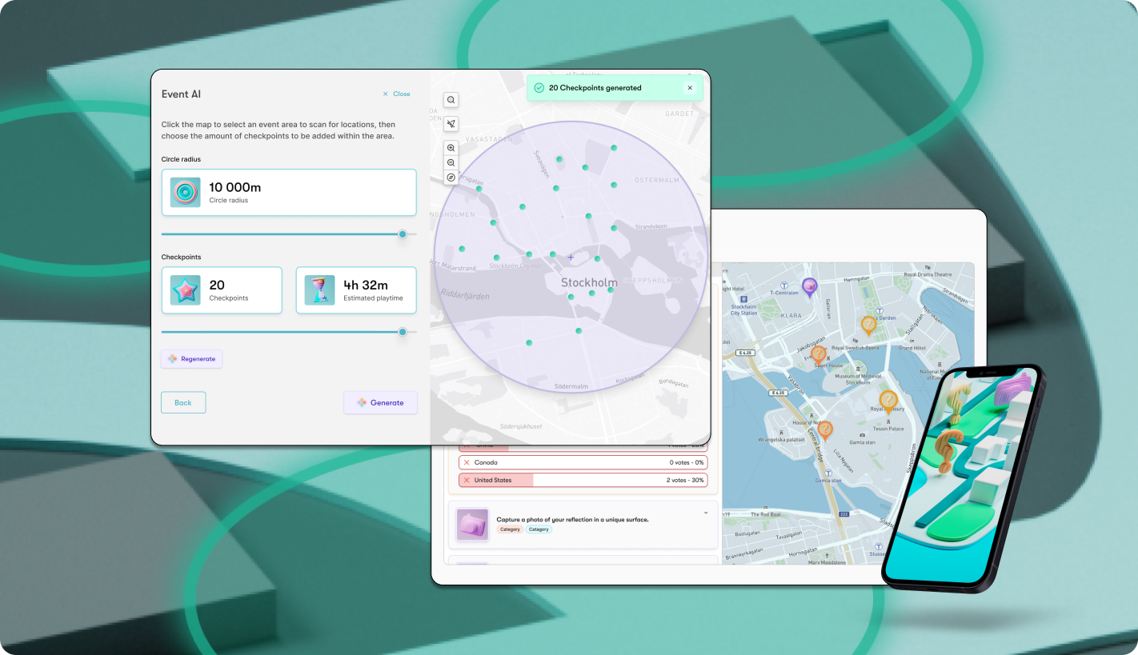Screen dimensions: 1138x655
Task: Click the Tessin Palace map label
Action: click(x=890, y=429)
